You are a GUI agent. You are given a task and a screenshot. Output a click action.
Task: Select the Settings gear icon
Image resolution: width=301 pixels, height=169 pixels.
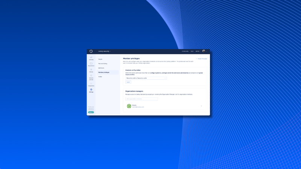point(91,90)
